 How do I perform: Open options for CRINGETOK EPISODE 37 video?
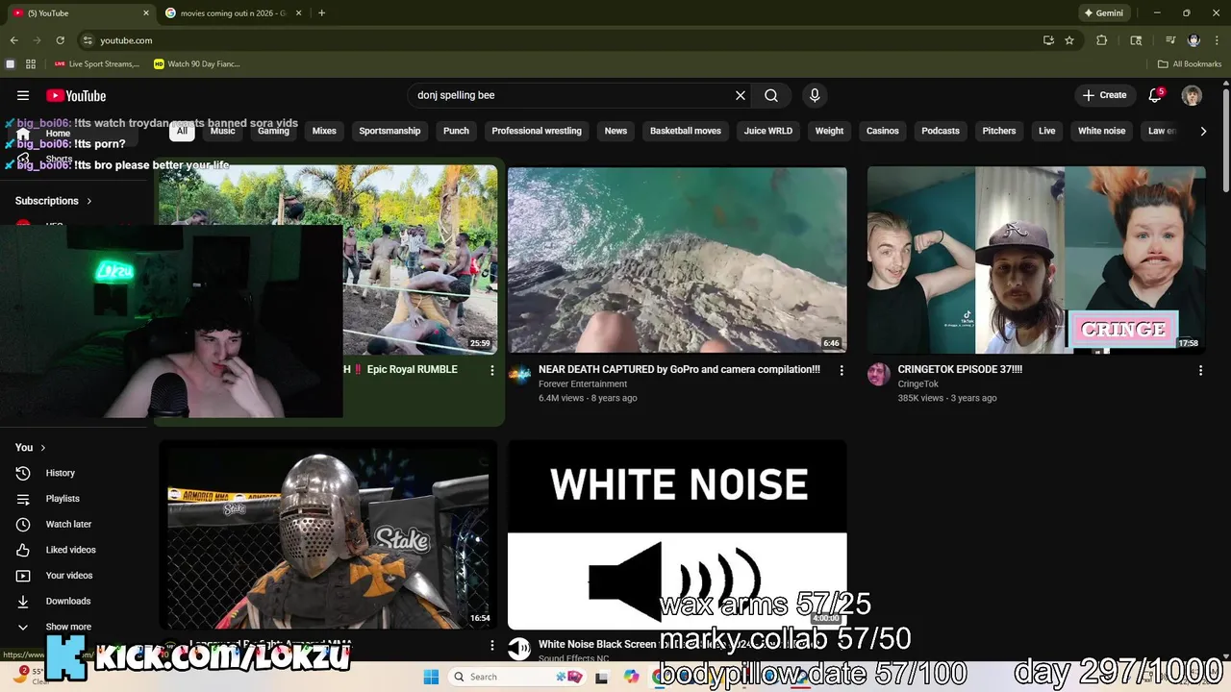[1200, 370]
